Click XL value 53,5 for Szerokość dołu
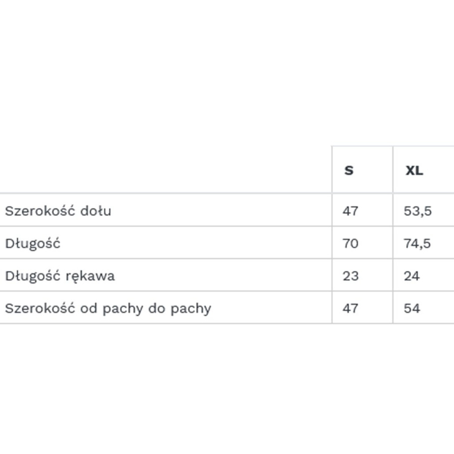This screenshot has width=454, height=454. pyautogui.click(x=418, y=211)
